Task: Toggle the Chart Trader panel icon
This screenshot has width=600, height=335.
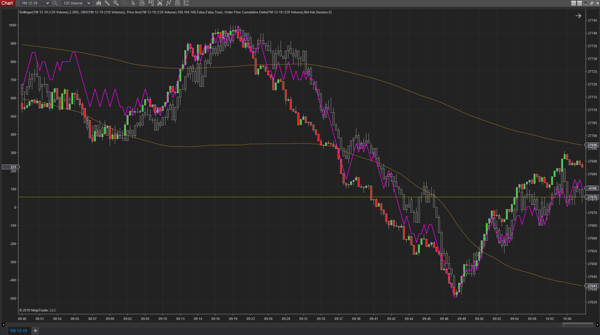Action: click(151, 3)
